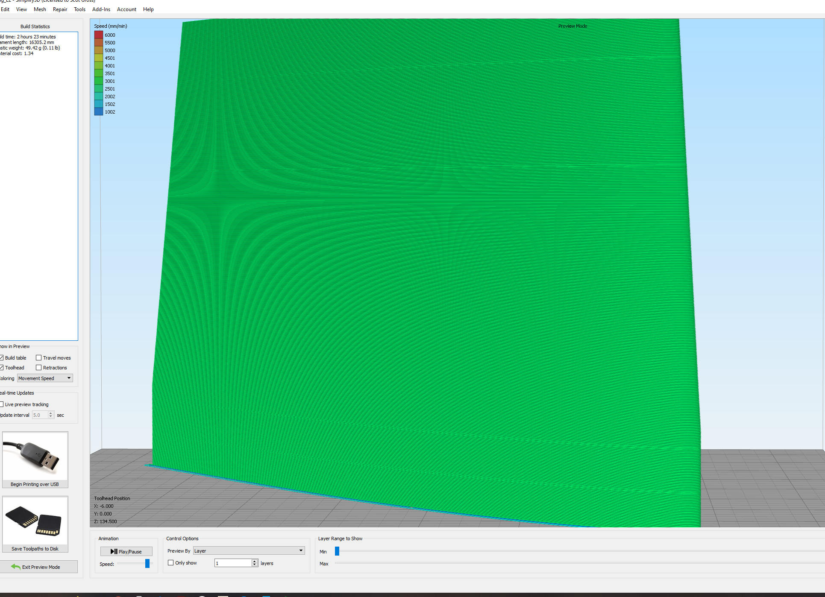Click the 3501 speed legend swatch
Image resolution: width=825 pixels, height=597 pixels.
click(x=99, y=73)
